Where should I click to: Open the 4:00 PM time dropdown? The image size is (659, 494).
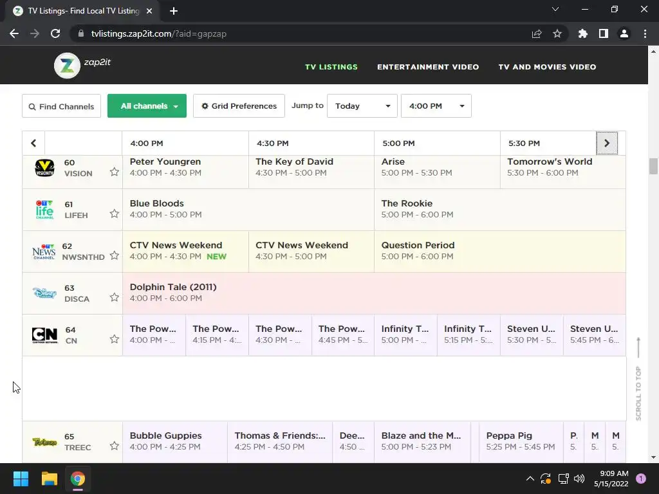tap(436, 106)
